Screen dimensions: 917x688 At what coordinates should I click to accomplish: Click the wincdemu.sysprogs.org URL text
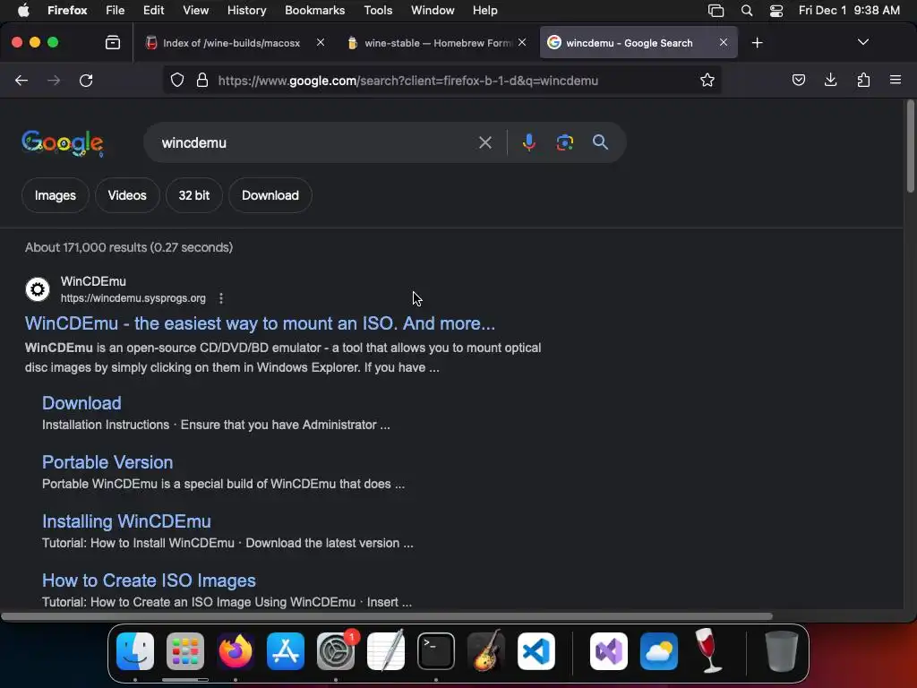pyautogui.click(x=133, y=298)
